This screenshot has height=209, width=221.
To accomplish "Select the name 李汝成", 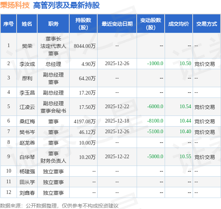I will pyautogui.click(x=27, y=64).
